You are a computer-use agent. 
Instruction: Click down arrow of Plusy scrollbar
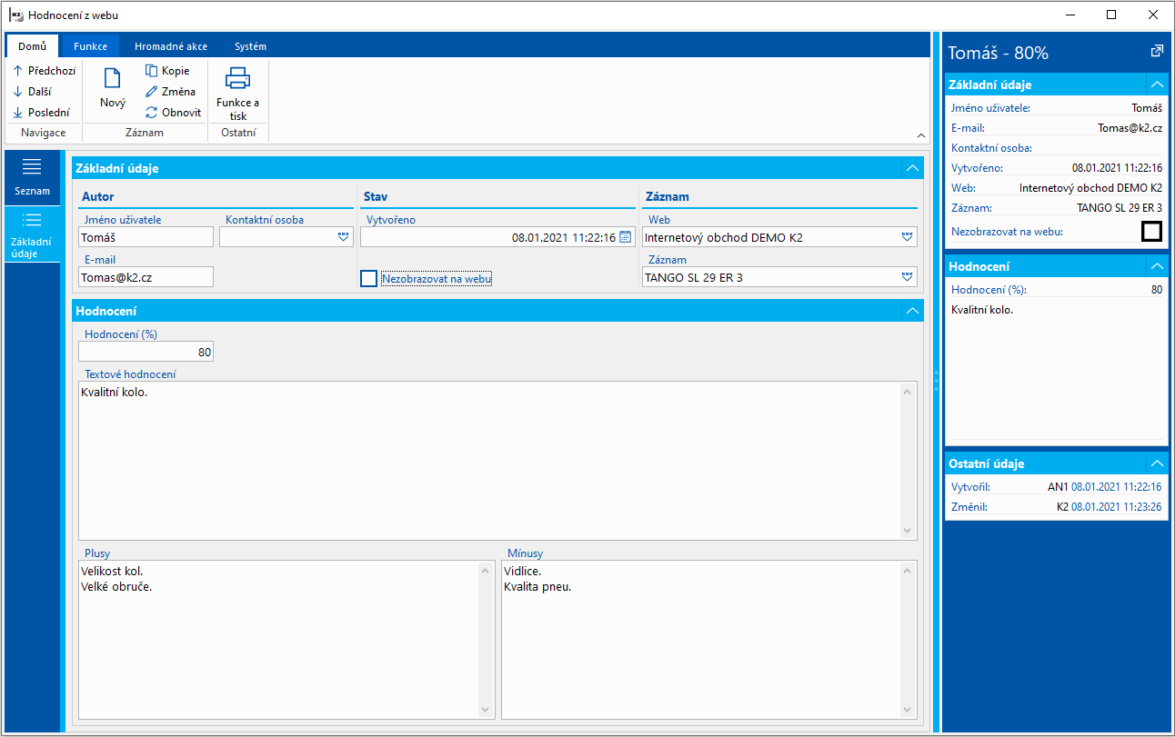pyautogui.click(x=486, y=710)
